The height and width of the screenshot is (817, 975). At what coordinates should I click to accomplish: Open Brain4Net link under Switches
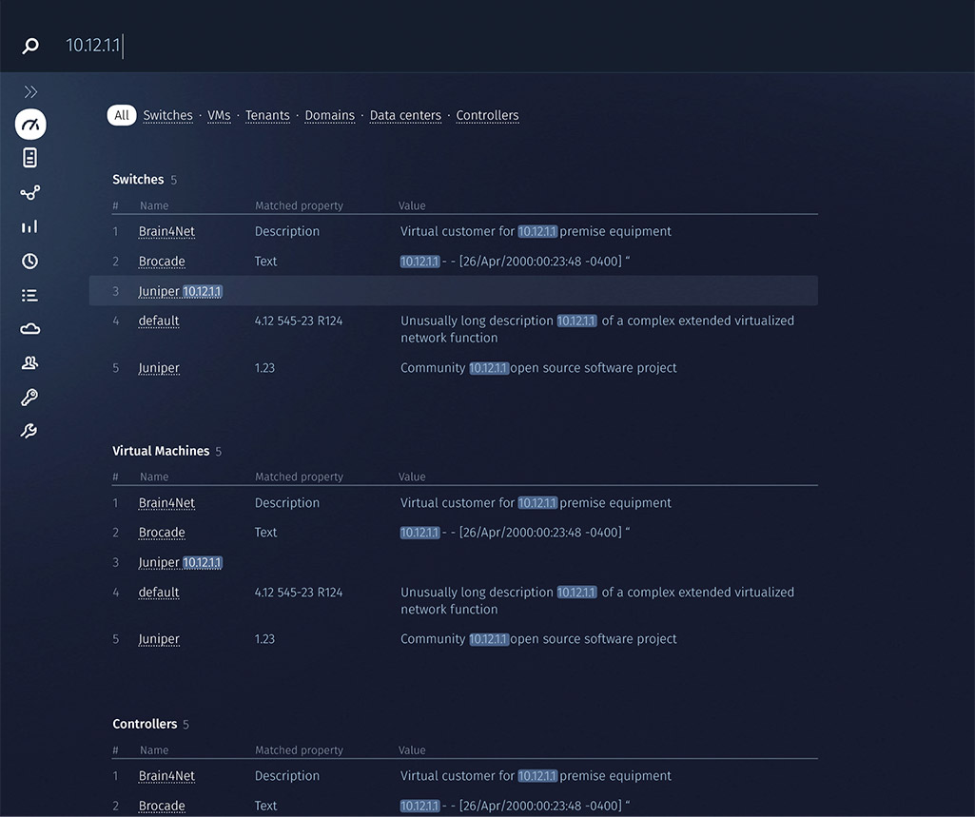[x=166, y=231]
